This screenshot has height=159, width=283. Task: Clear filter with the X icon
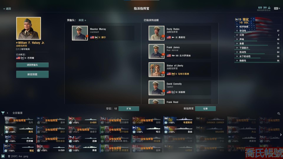pyautogui.click(x=7, y=113)
